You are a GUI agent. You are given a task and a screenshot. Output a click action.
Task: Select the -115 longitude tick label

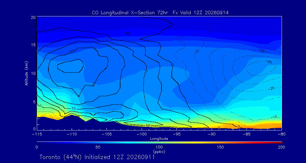click(37, 134)
